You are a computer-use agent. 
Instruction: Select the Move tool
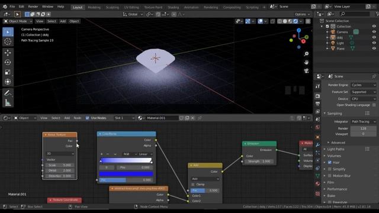pos(8,53)
